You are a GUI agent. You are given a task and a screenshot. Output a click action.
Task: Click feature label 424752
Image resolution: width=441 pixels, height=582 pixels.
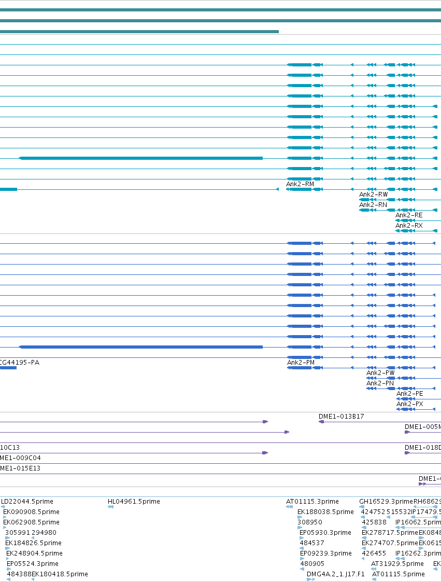tap(373, 512)
